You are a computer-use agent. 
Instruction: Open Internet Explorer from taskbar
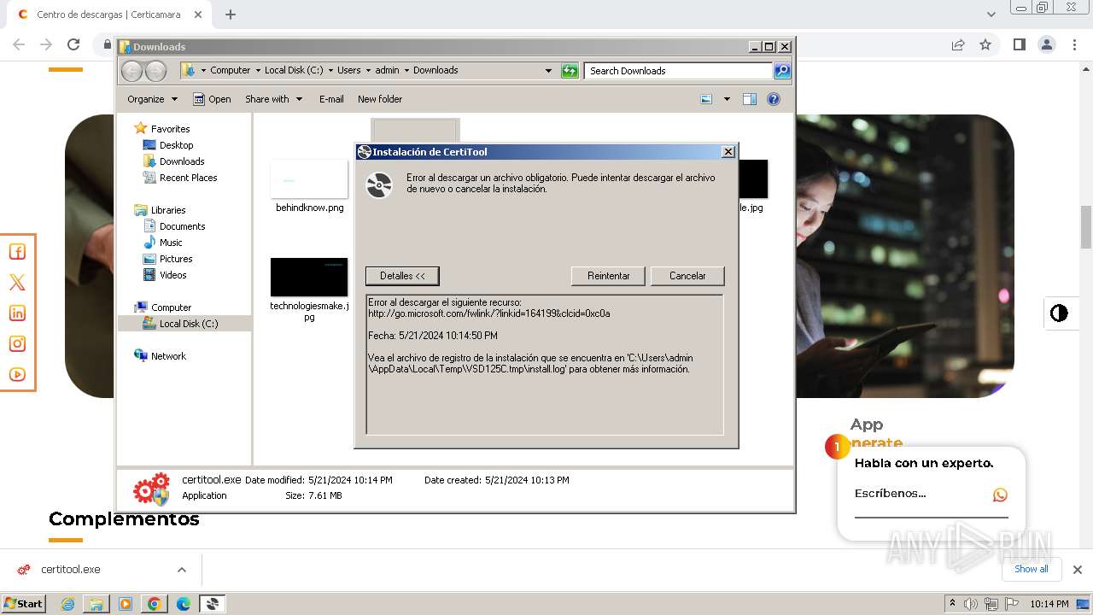point(67,604)
